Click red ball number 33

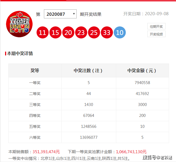(107, 32)
